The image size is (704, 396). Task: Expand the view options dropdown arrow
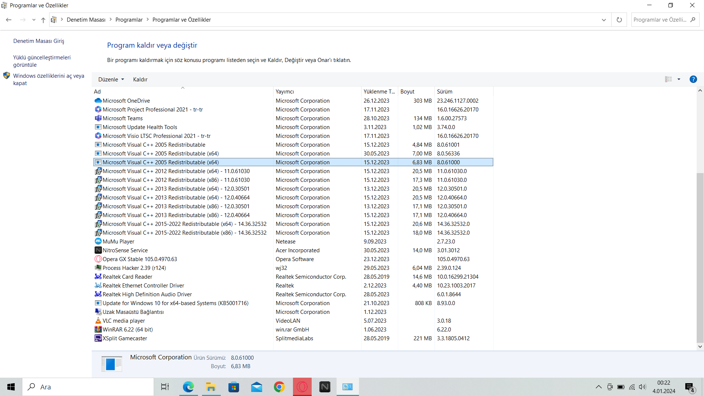[x=679, y=79]
